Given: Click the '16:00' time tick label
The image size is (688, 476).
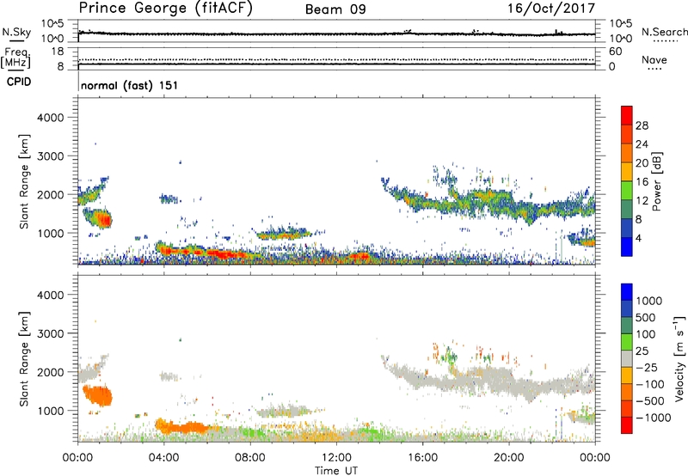Looking at the screenshot, I should (422, 458).
